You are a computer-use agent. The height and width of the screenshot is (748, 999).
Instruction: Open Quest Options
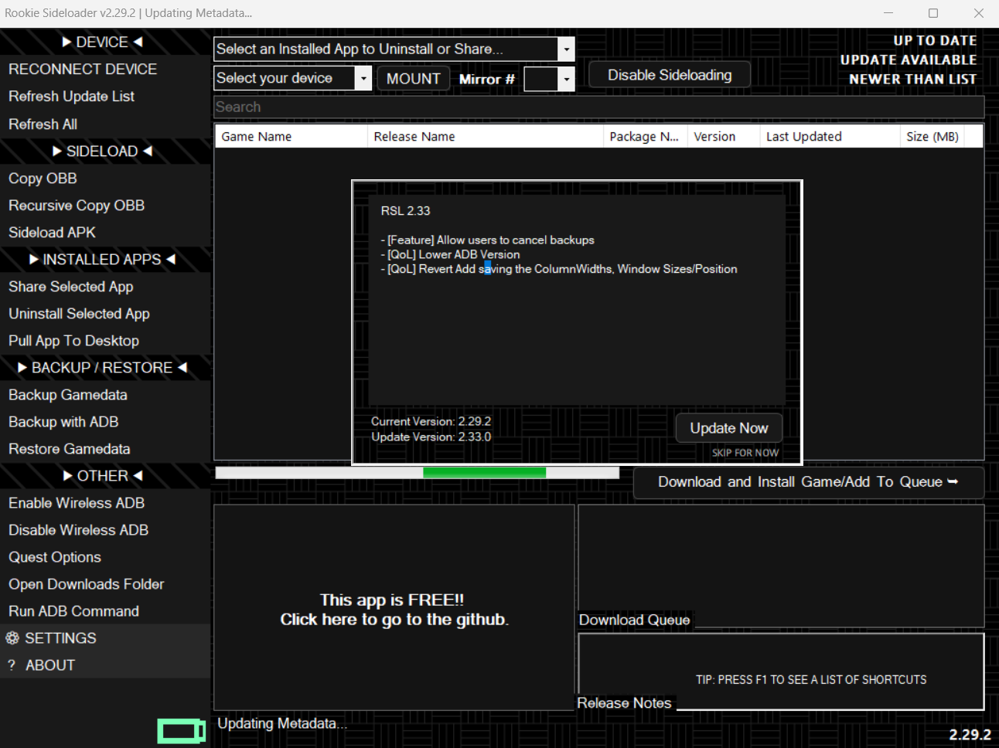click(105, 557)
